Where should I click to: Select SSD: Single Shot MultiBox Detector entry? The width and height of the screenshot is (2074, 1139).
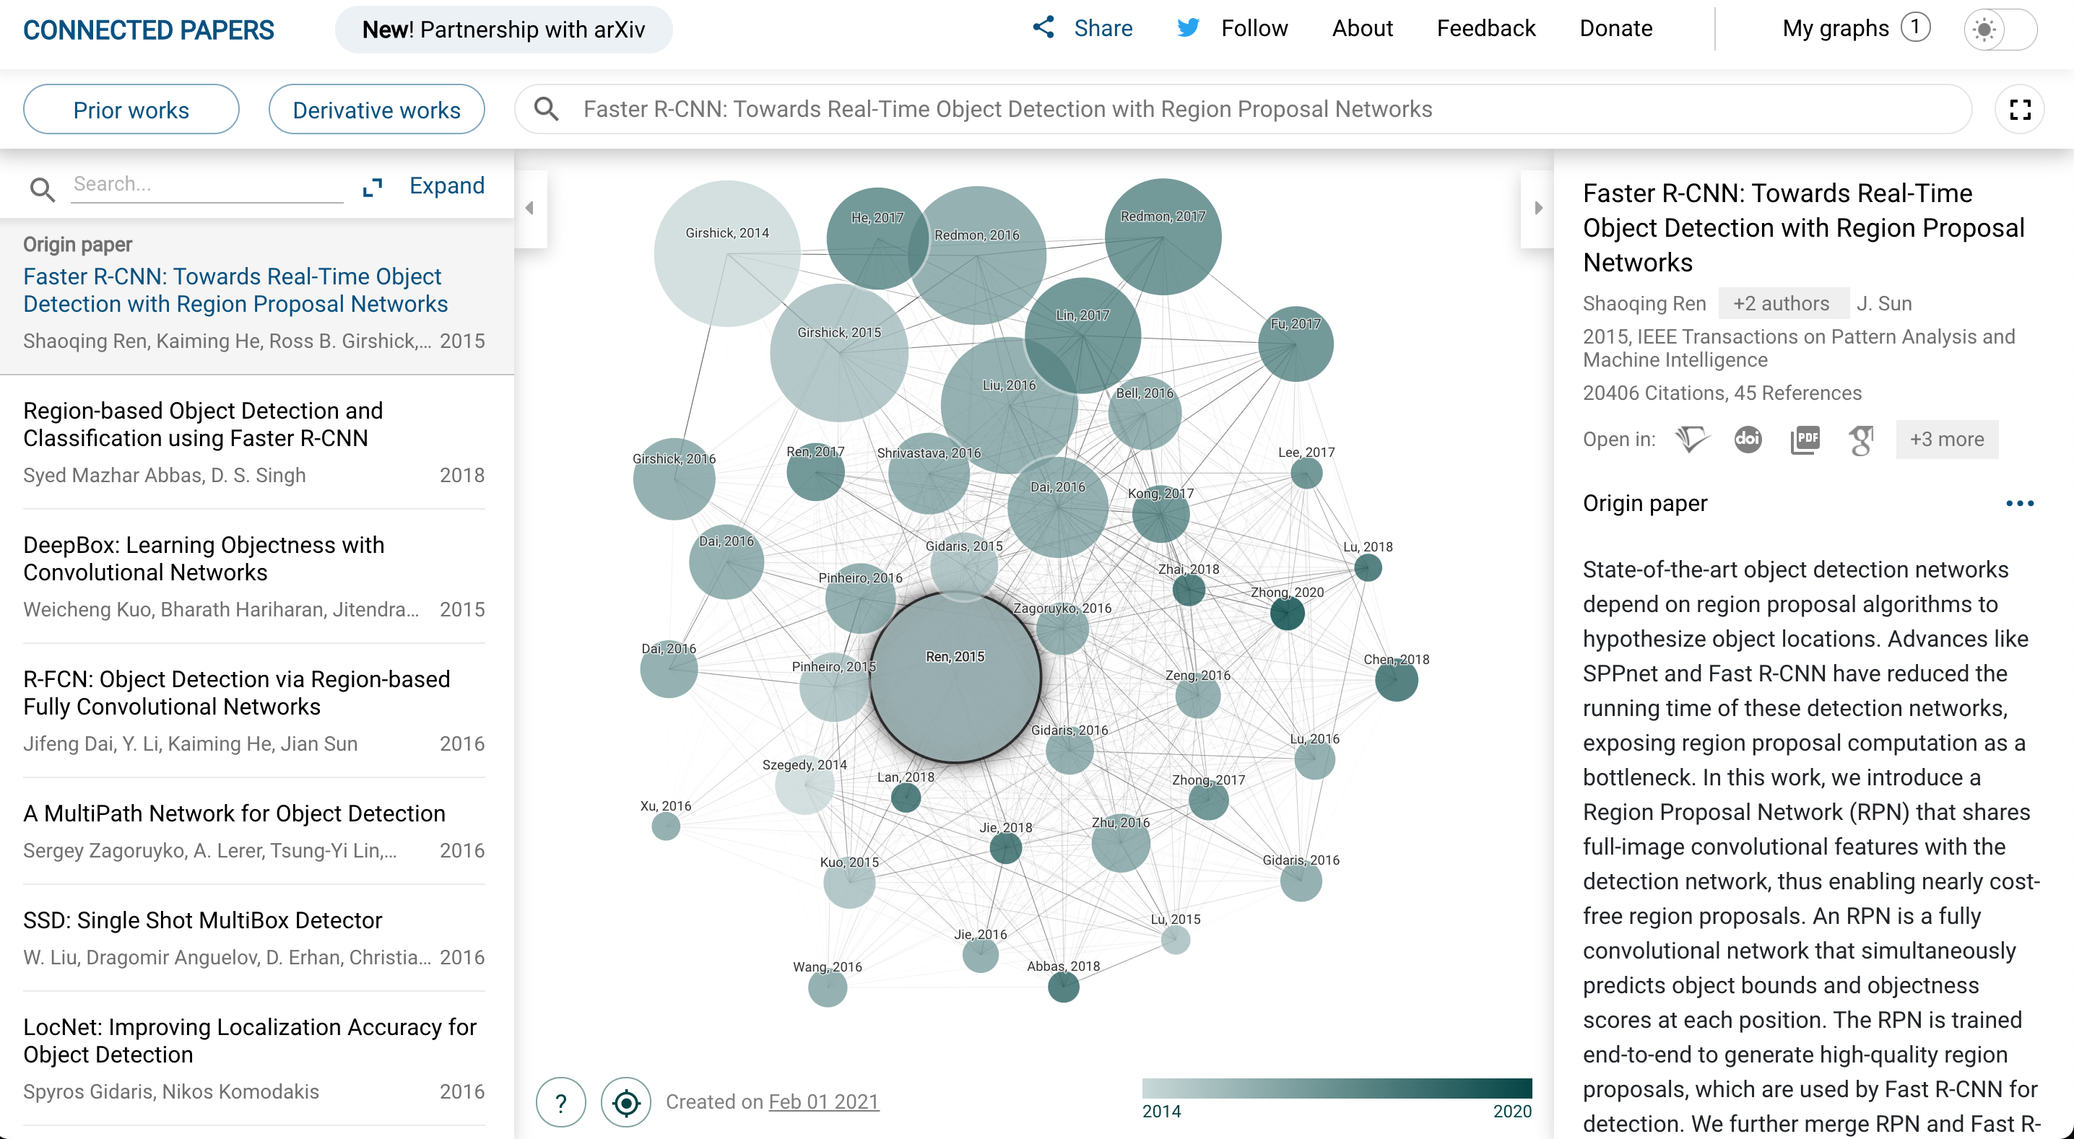[x=253, y=938]
